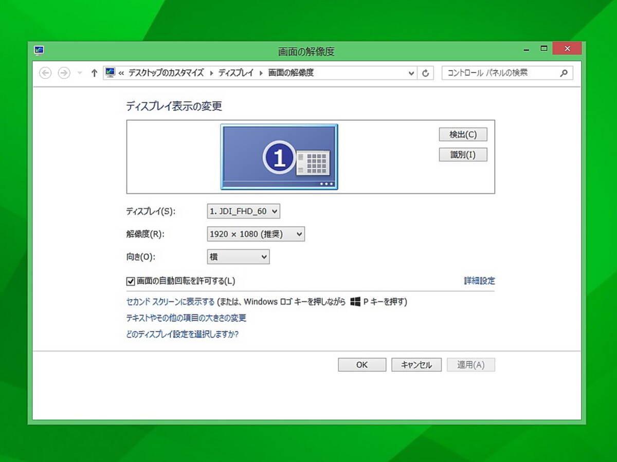Click the 検出(C) detect button
Viewport: 617px width, 462px height.
click(463, 135)
